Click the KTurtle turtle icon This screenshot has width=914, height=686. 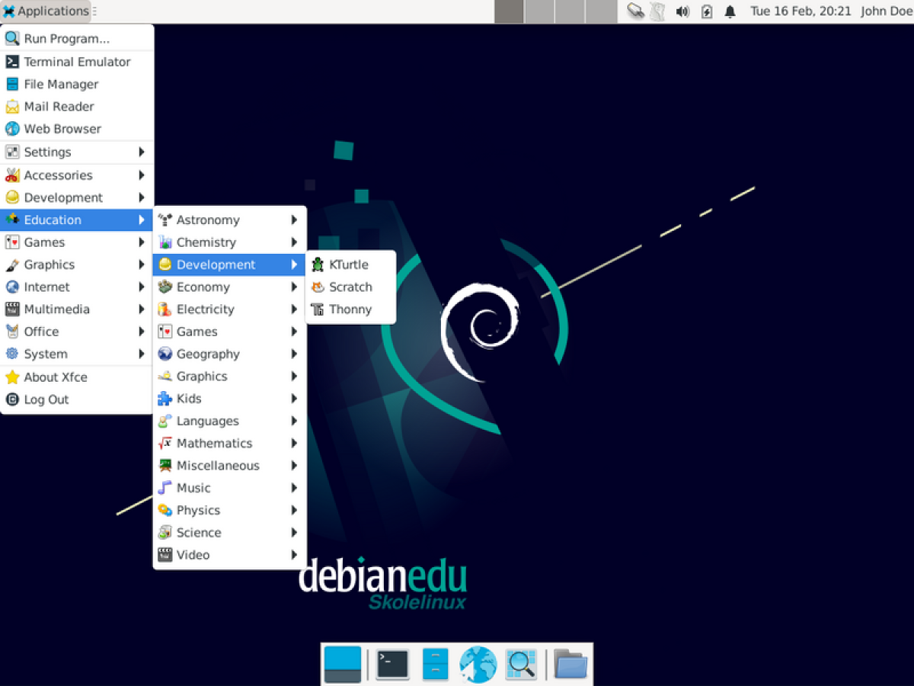[x=318, y=264]
